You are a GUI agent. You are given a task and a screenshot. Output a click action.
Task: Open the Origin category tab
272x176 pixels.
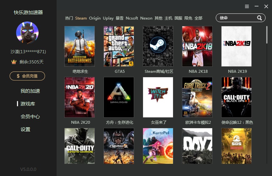pos(95,18)
